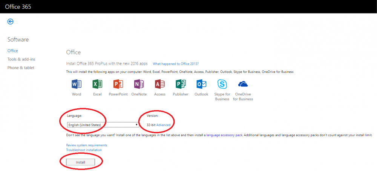Click the OneDrive for Business cloud icon
This screenshot has height=171, width=377.
(x=243, y=84)
